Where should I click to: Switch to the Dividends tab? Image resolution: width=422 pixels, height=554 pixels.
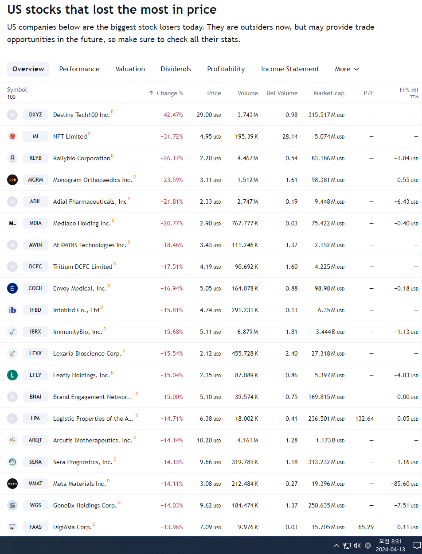176,69
